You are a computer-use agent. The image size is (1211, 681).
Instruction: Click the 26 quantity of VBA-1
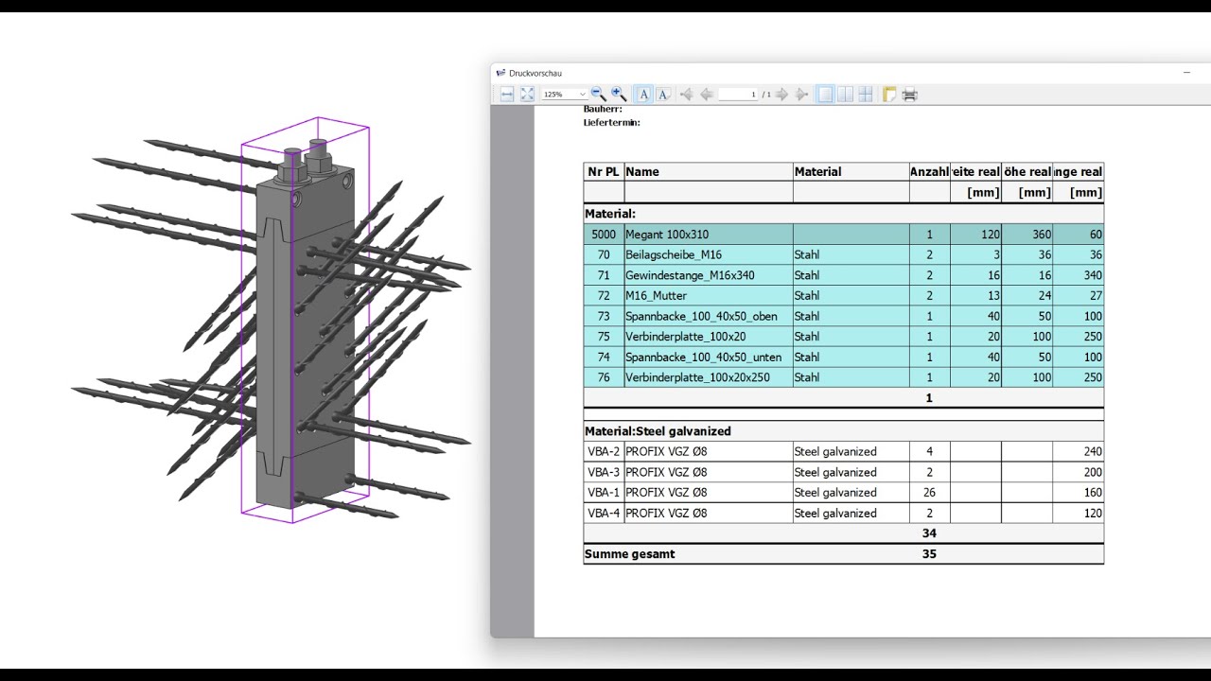(x=930, y=493)
